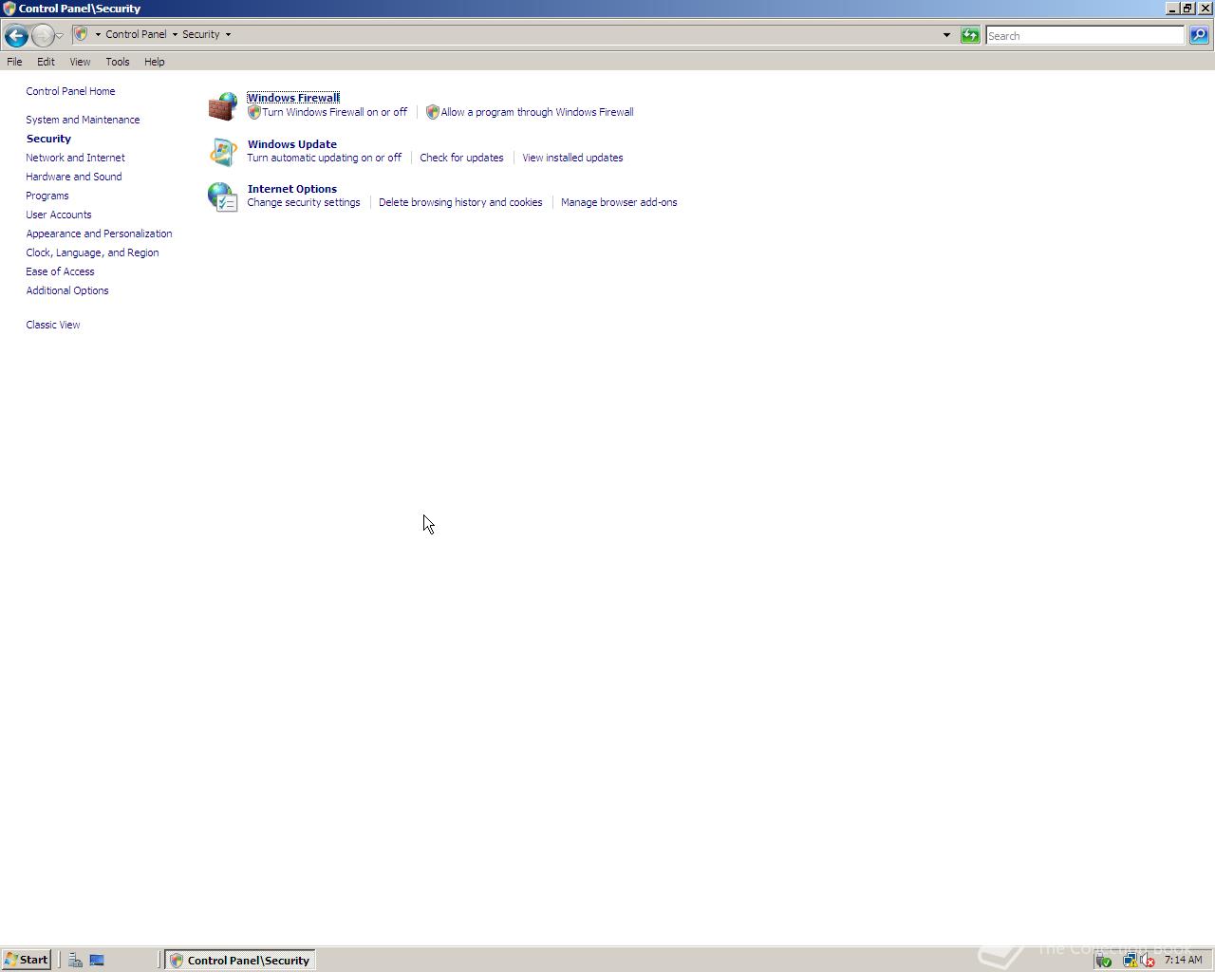Viewport: 1215px width, 972px height.
Task: Open the address bar history dropdown
Action: coord(946,35)
